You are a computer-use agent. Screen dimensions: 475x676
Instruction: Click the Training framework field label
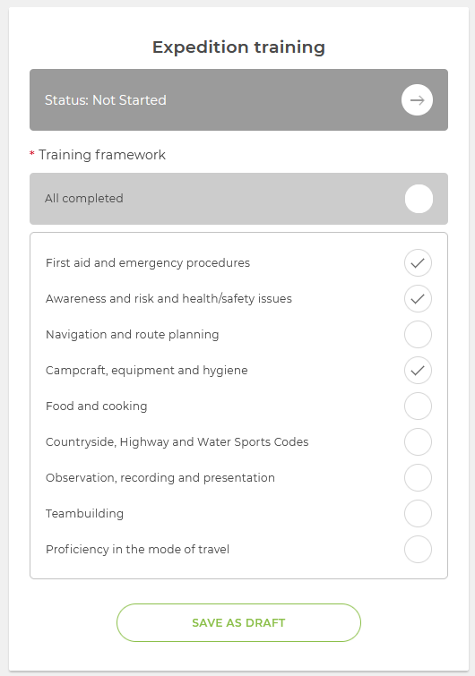click(x=102, y=155)
